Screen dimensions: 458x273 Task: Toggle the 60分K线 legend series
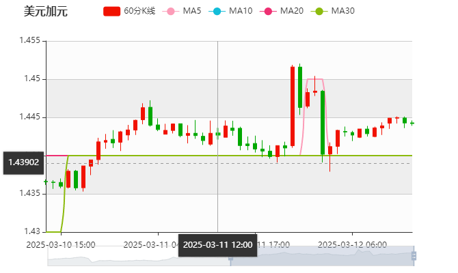click(129, 11)
